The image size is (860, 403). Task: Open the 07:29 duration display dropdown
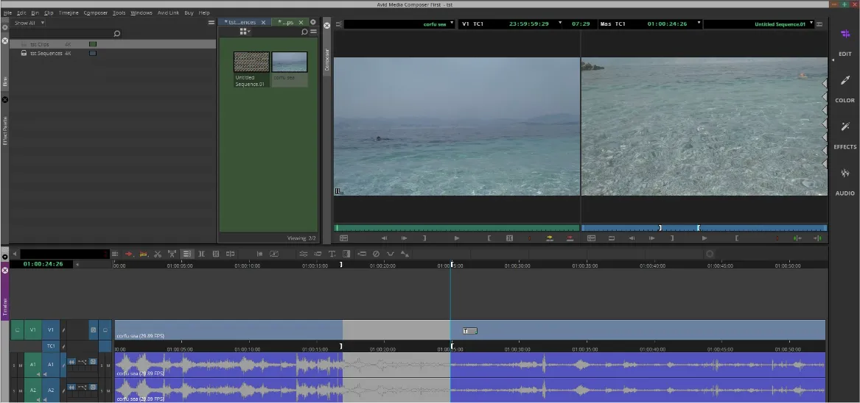point(581,24)
